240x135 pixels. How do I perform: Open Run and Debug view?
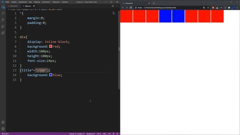coord(3,26)
